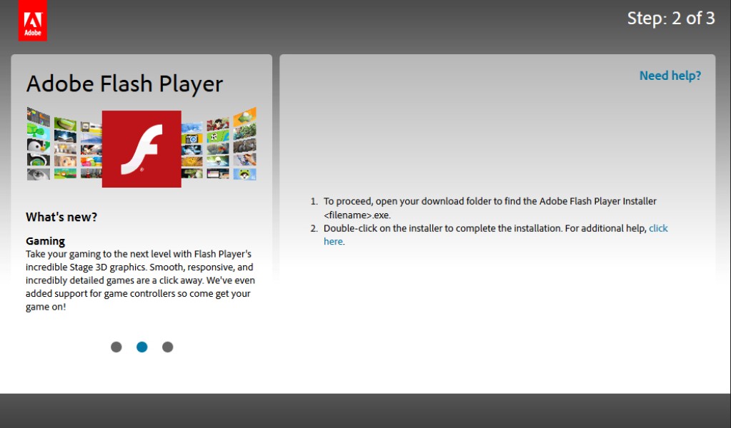Select the first carousel dot
This screenshot has width=731, height=428.
[x=116, y=347]
